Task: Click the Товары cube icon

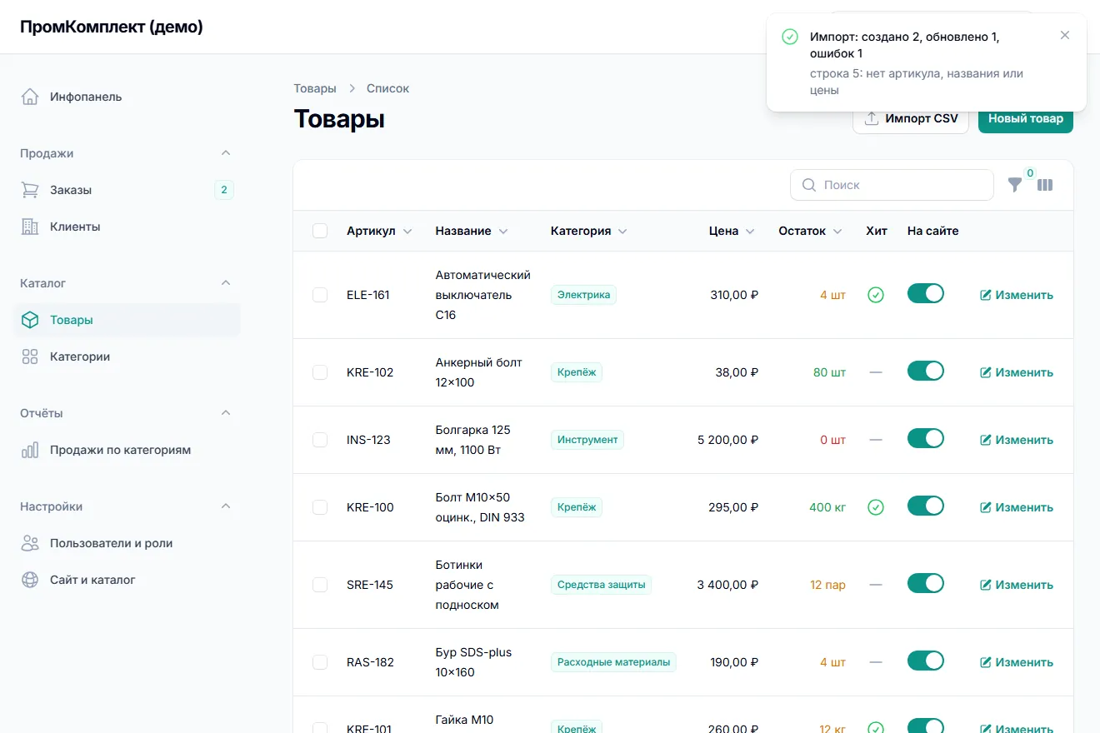Action: point(30,320)
